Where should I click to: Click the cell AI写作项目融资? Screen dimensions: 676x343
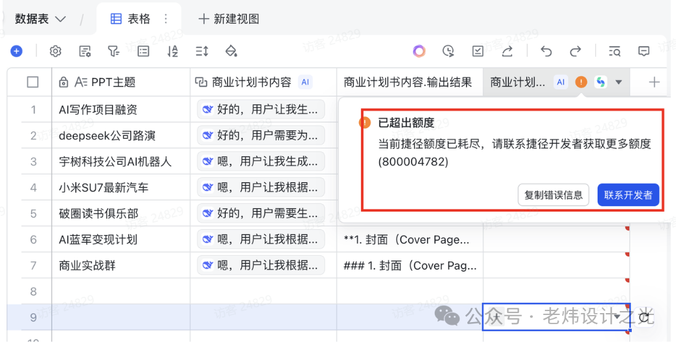point(121,109)
